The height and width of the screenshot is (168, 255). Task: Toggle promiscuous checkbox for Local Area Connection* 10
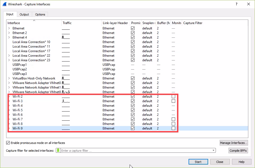133,42
